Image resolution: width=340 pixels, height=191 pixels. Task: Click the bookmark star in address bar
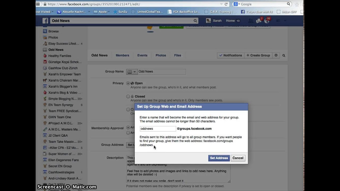(x=297, y=4)
